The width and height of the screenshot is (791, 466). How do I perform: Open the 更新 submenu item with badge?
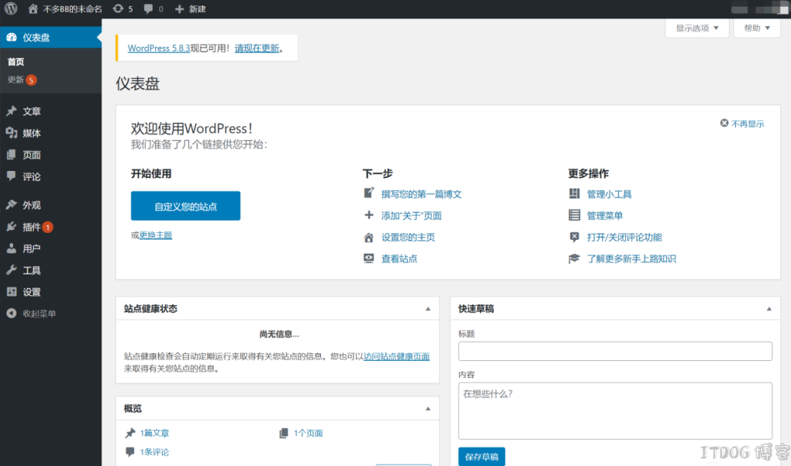click(22, 80)
